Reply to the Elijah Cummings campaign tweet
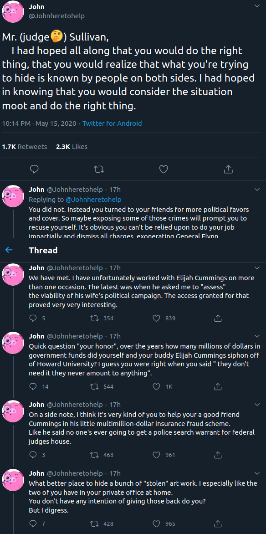 pyautogui.click(x=33, y=318)
